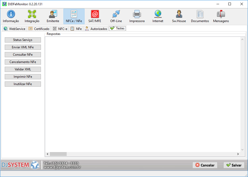
Task: Click the Status Serviço button
Action: pyautogui.click(x=23, y=40)
